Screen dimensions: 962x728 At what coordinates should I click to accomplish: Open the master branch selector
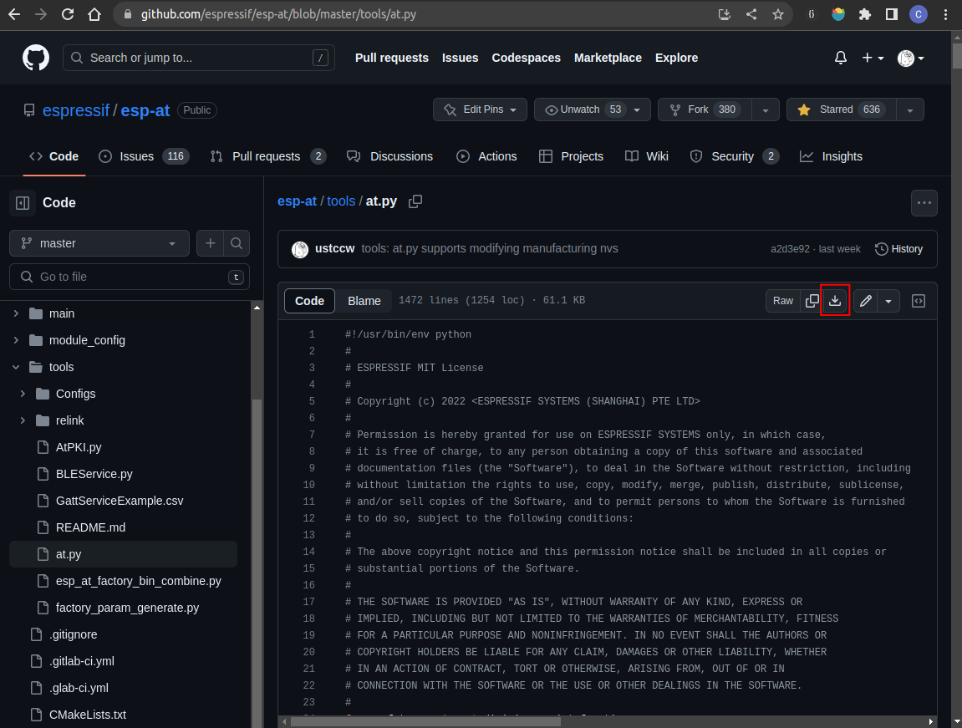[99, 243]
